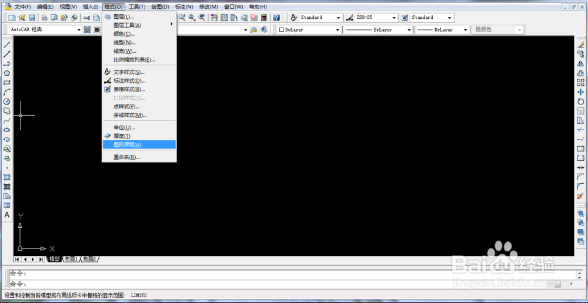The height and width of the screenshot is (303, 588).
Task: Click the Cut scissors icon
Action: pyautogui.click(x=86, y=18)
